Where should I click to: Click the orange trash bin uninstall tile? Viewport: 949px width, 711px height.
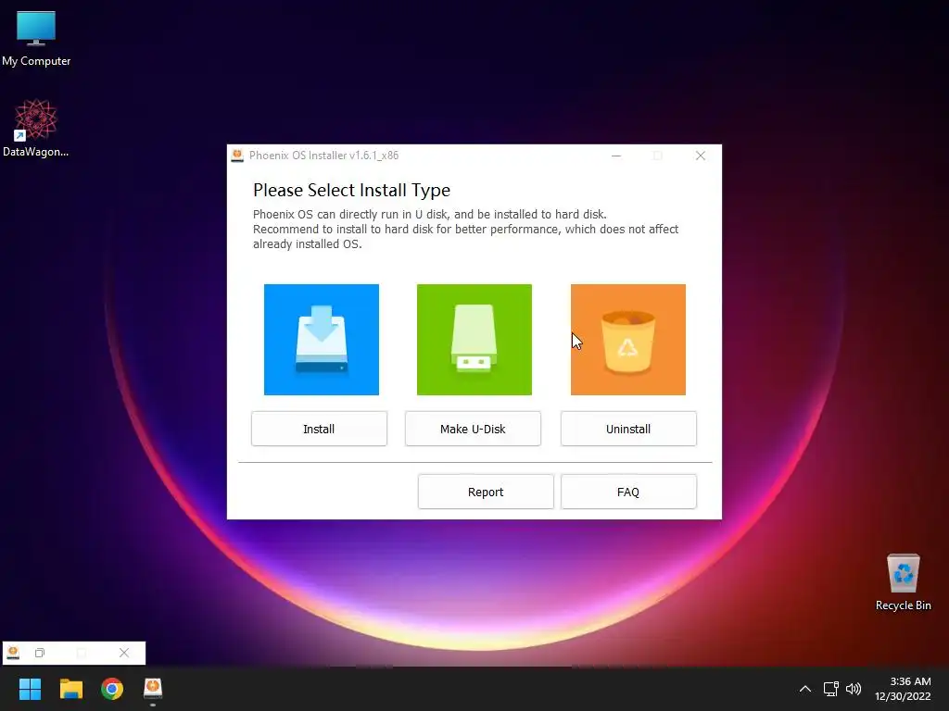pyautogui.click(x=628, y=340)
